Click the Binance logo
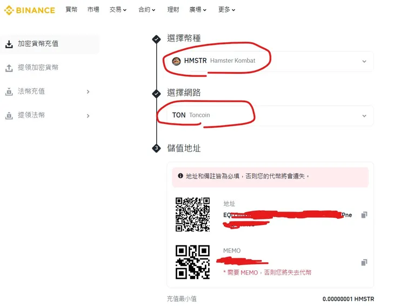This screenshot has width=400, height=306. point(29,10)
